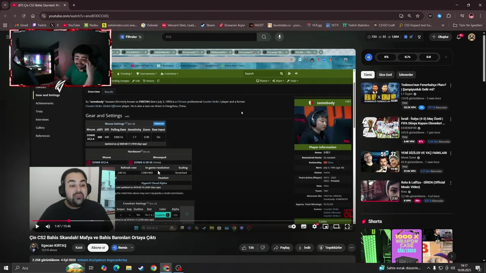This screenshot has width=486, height=273.
Task: Toggle subtitles in the video player
Action: [x=304, y=226]
